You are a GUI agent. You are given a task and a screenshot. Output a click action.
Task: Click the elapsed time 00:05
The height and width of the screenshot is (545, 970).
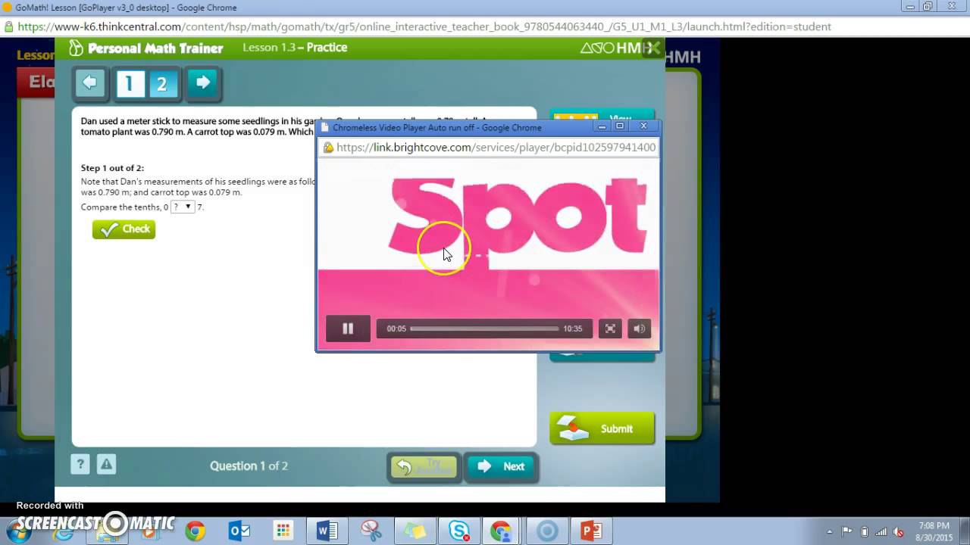pyautogui.click(x=396, y=329)
